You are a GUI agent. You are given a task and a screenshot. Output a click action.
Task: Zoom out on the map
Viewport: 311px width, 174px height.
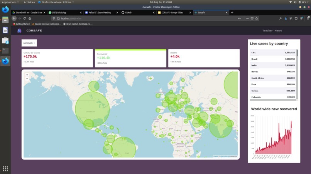tap(27, 79)
